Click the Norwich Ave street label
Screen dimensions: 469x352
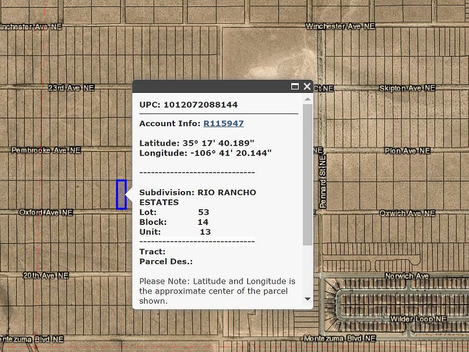point(406,276)
